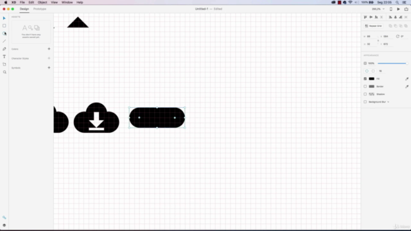411x231 pixels.
Task: Choose the Artboard tool
Action: coord(4,64)
